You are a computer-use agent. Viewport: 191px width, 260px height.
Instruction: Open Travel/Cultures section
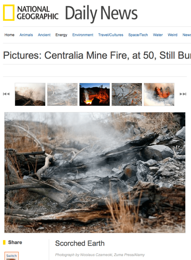click(x=111, y=35)
